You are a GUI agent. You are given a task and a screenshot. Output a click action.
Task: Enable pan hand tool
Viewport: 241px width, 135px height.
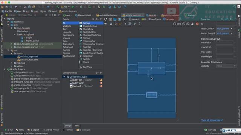pyautogui.click(x=192, y=24)
